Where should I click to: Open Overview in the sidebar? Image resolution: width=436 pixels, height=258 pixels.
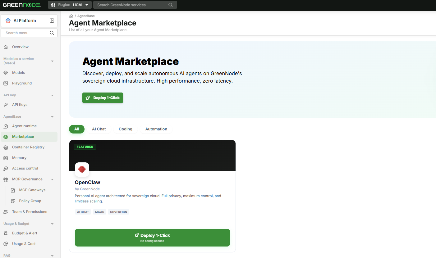[29, 47]
